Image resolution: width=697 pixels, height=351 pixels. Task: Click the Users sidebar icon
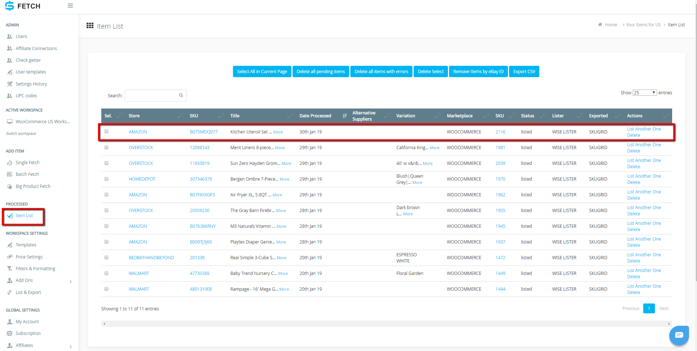coord(10,37)
